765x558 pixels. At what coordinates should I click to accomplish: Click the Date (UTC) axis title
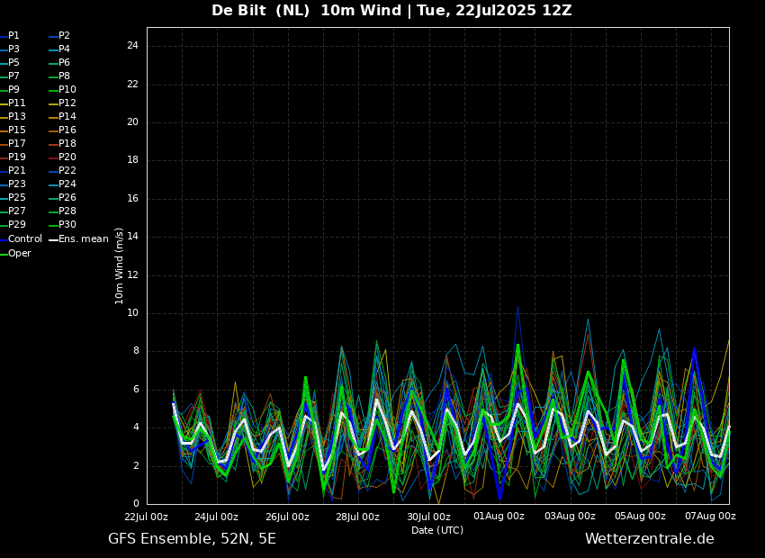pyautogui.click(x=437, y=530)
